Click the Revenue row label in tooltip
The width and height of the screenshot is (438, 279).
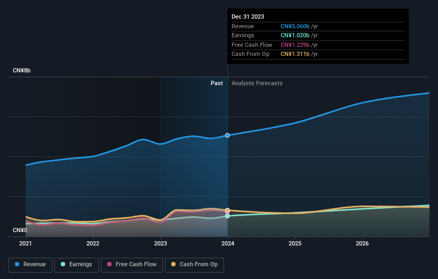[243, 26]
